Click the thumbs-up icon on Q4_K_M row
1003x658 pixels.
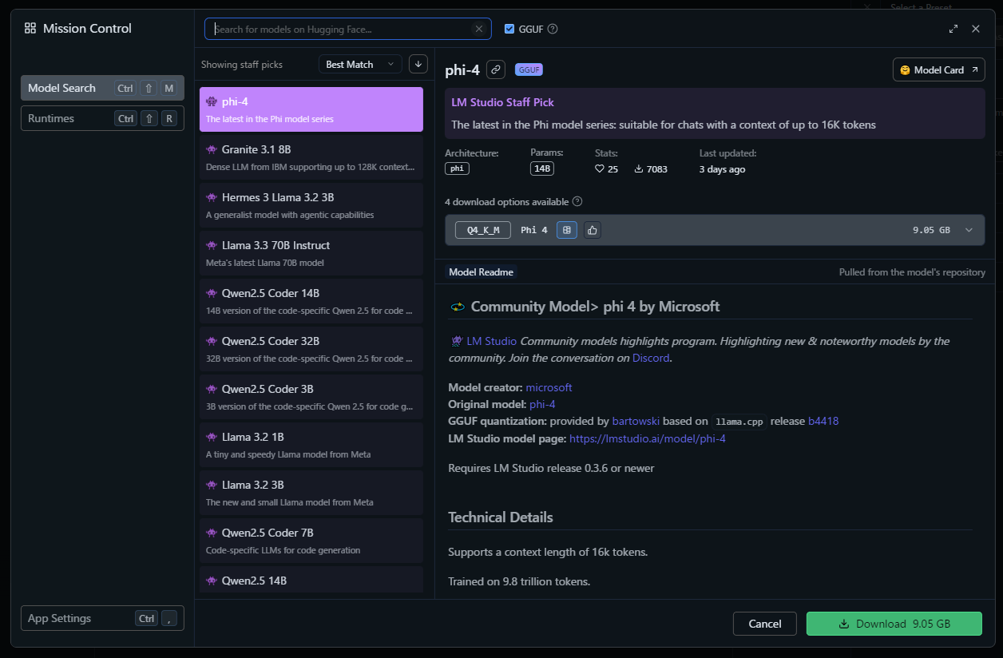pos(592,230)
